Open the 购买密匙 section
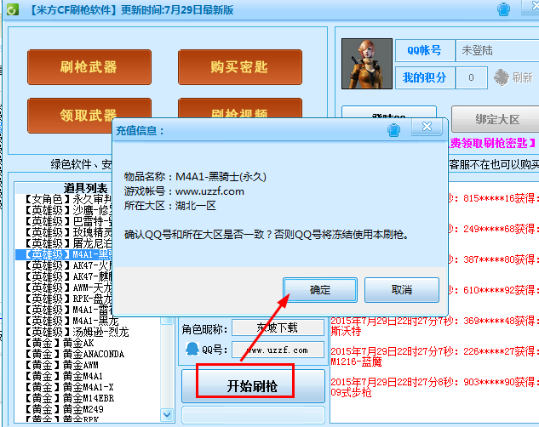The width and height of the screenshot is (539, 427). pos(240,67)
